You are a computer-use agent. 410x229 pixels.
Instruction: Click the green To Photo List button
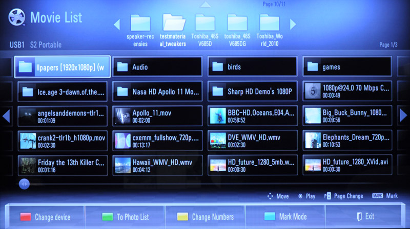tap(125, 217)
